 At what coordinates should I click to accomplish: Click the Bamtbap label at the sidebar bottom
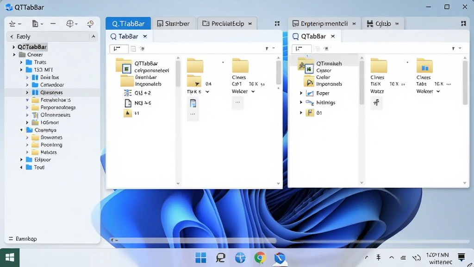point(26,239)
